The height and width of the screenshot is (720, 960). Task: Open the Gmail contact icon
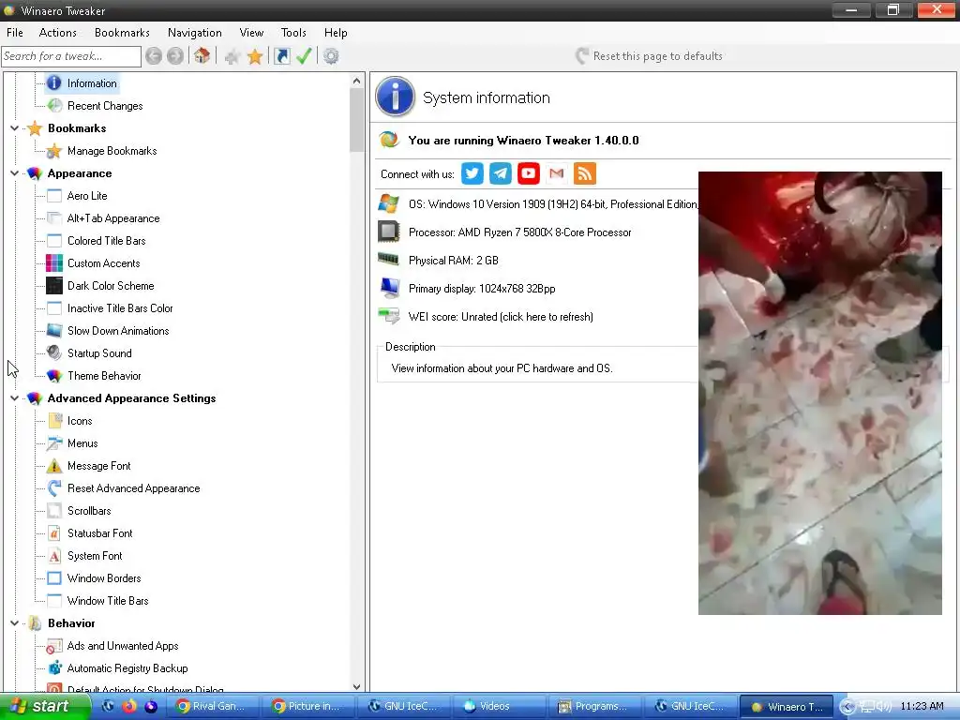point(557,173)
